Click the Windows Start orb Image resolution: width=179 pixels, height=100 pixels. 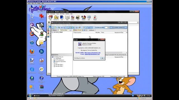(30, 96)
